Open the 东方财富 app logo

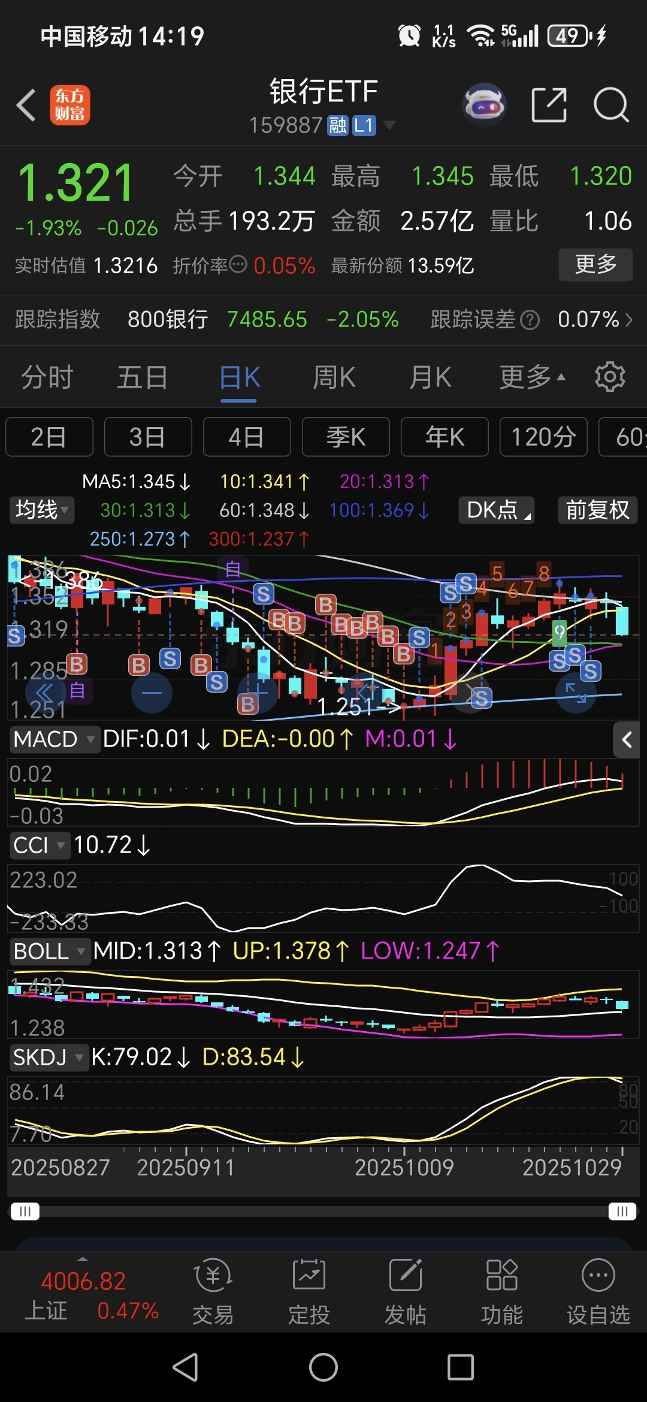click(x=70, y=105)
